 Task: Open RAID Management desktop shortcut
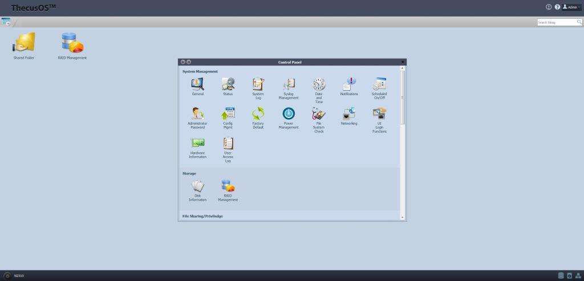pyautogui.click(x=72, y=46)
